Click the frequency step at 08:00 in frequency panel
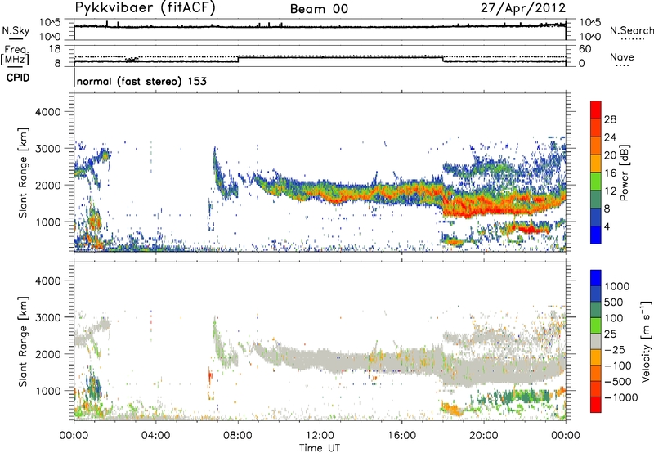654x453 pixels. [238, 59]
